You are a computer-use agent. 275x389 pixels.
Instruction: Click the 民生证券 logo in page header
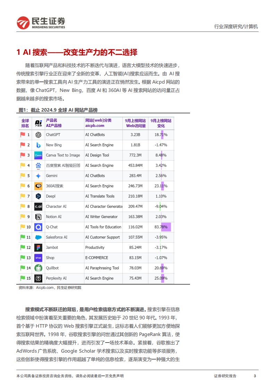click(41, 23)
